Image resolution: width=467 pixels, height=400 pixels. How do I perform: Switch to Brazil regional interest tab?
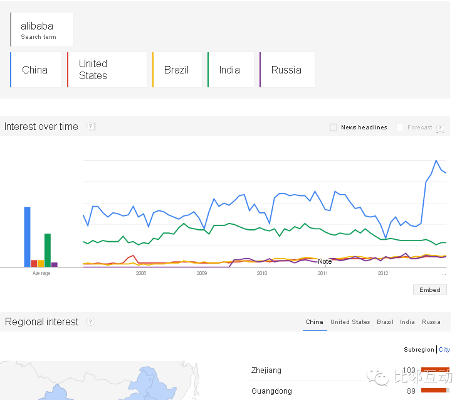tap(385, 322)
